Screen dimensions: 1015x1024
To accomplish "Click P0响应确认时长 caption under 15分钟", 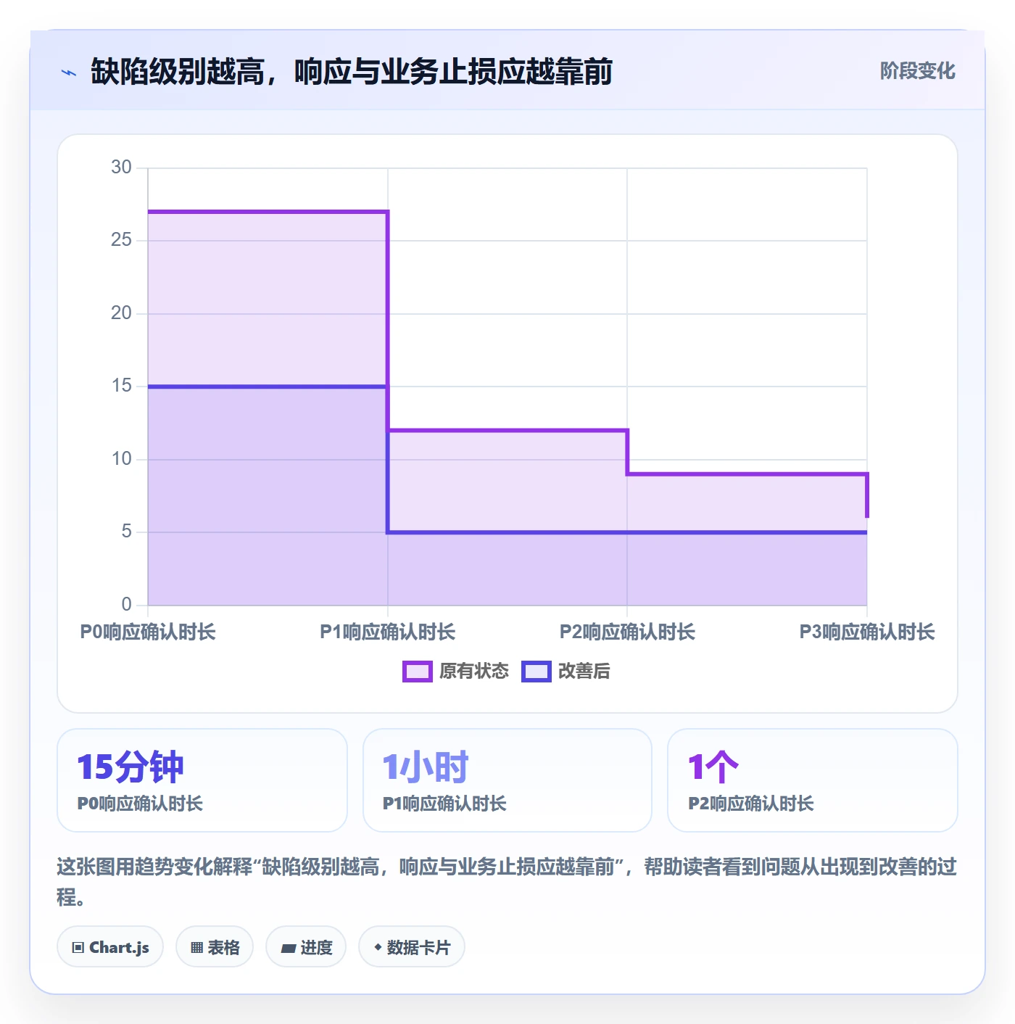I will tap(140, 804).
